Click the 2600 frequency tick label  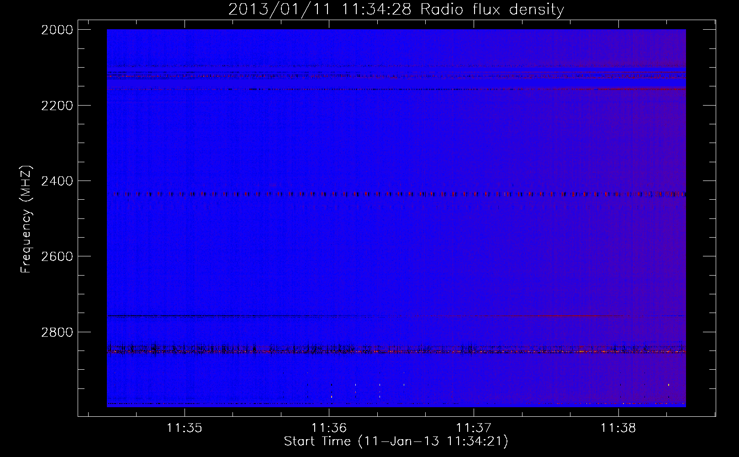pyautogui.click(x=57, y=256)
